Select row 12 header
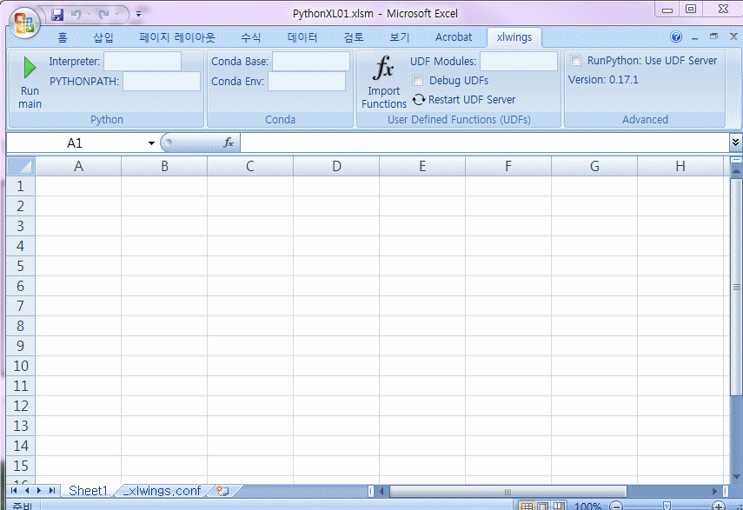This screenshot has height=510, width=743. [x=20, y=406]
